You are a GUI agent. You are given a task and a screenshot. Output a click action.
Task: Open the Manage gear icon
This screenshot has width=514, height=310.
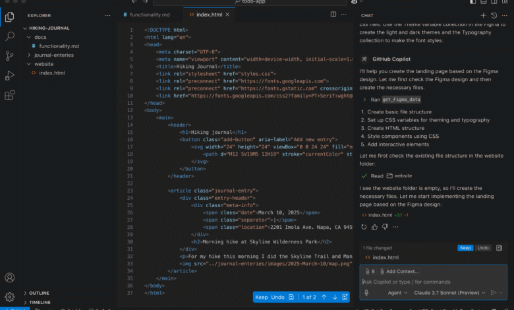tap(9, 297)
